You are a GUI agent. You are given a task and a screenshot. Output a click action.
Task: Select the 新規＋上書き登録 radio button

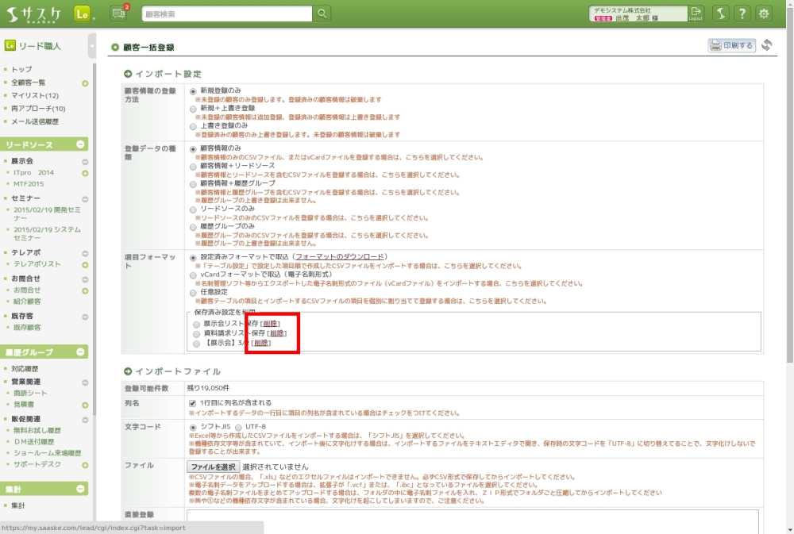pos(193,108)
